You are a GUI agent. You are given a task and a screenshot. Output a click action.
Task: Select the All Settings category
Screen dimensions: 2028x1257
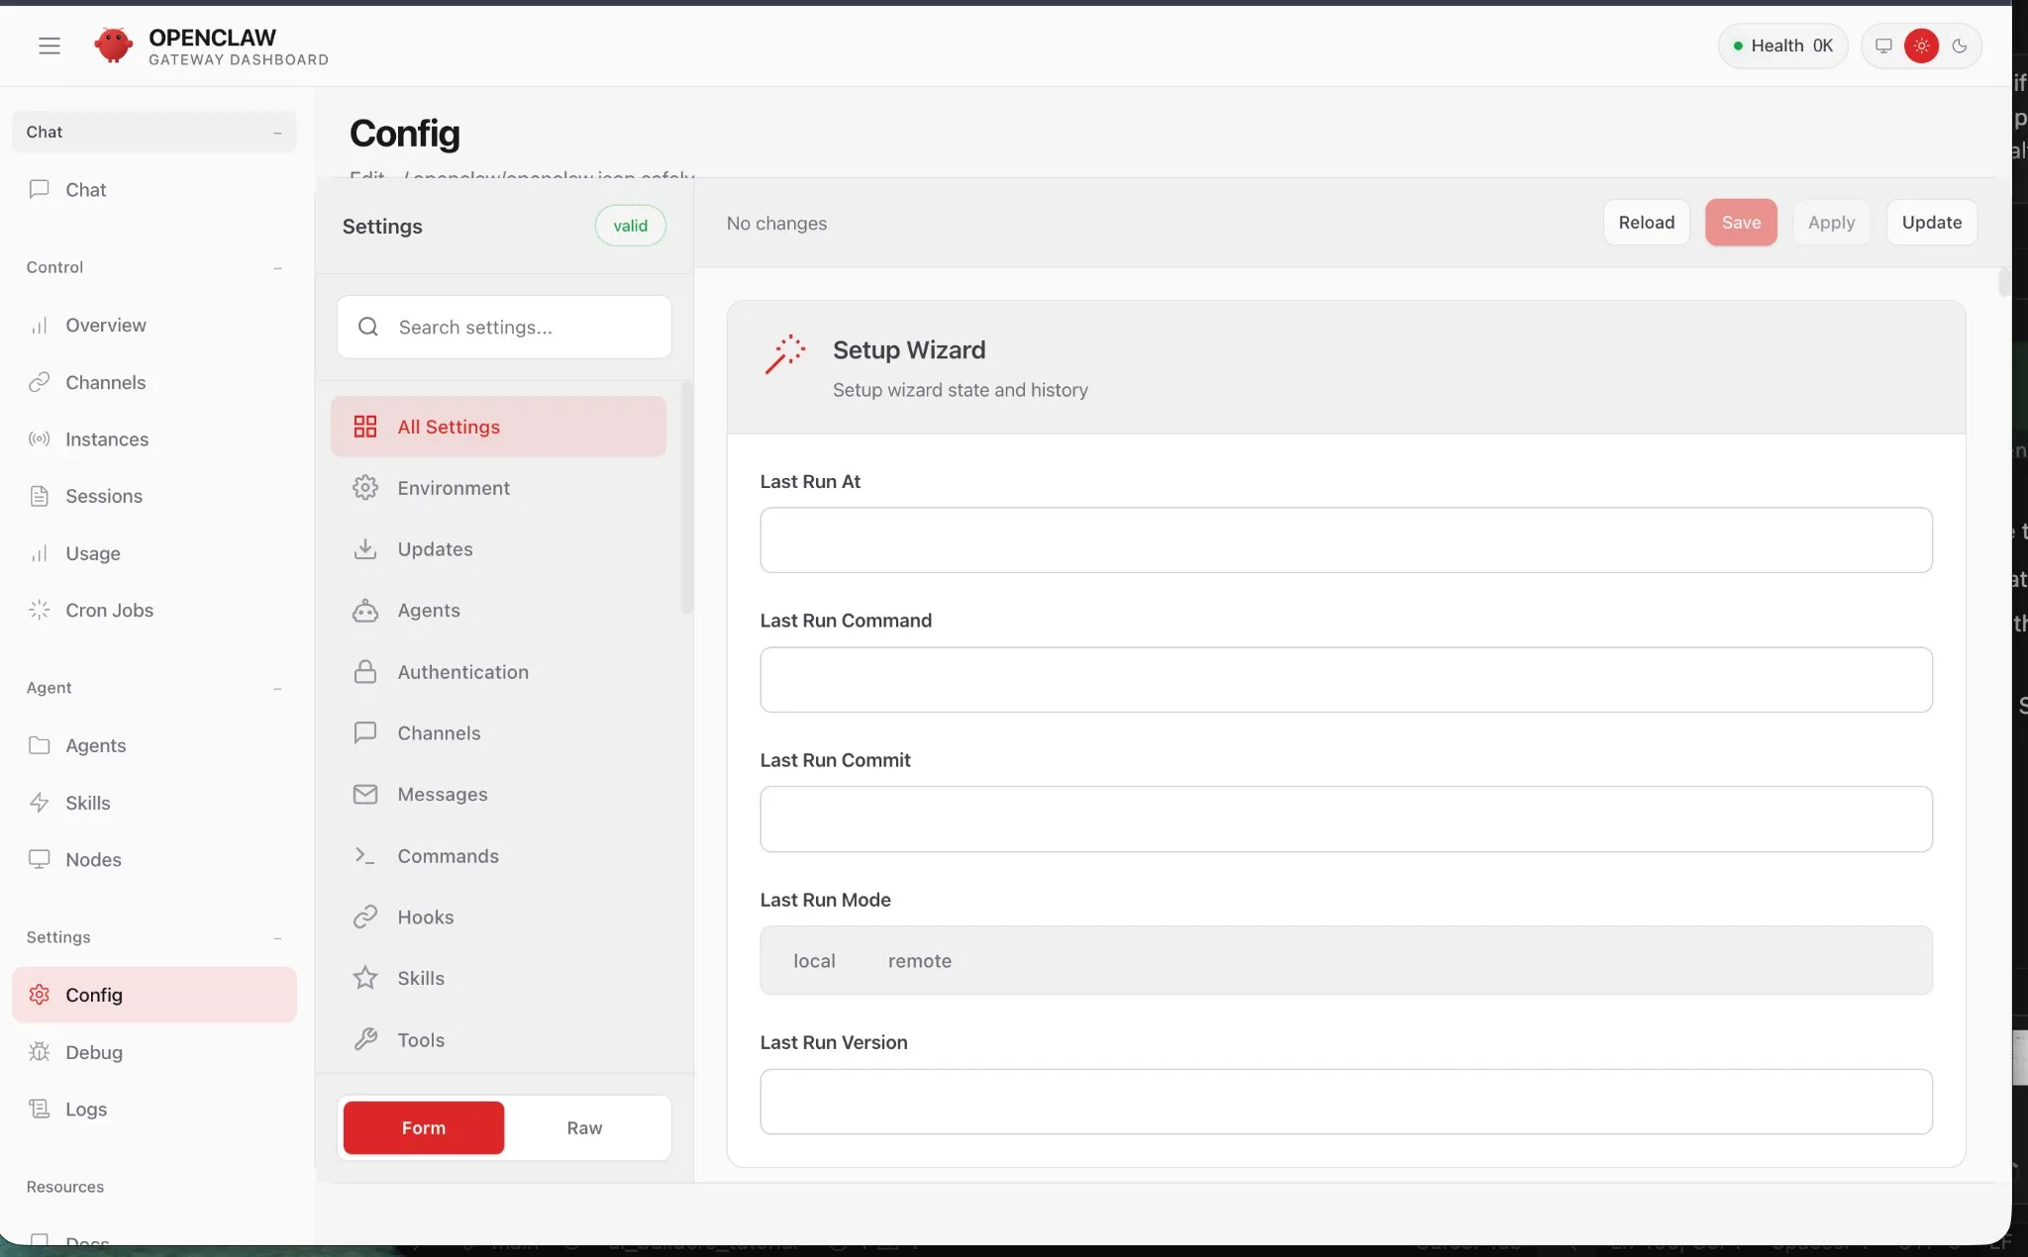498,427
